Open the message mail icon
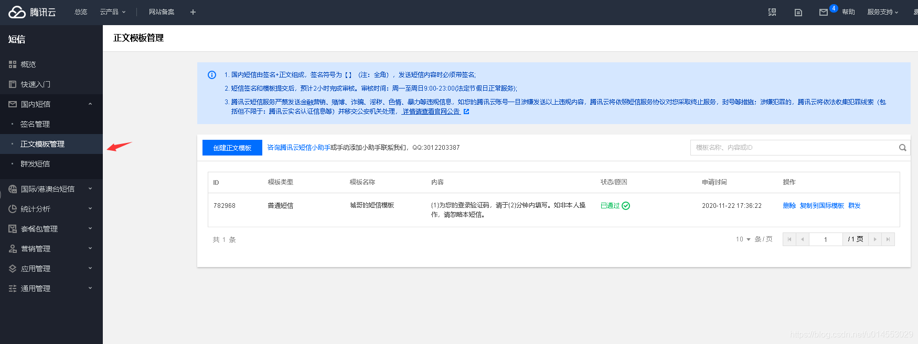 click(824, 13)
